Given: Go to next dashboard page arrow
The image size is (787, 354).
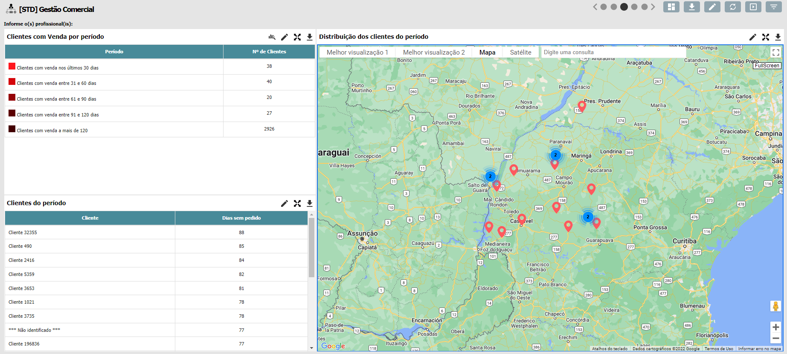Looking at the screenshot, I should pos(653,7).
